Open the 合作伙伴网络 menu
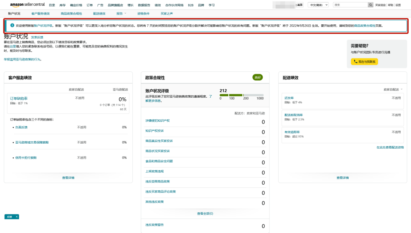Screen dimensions: 411x233 (174, 5)
